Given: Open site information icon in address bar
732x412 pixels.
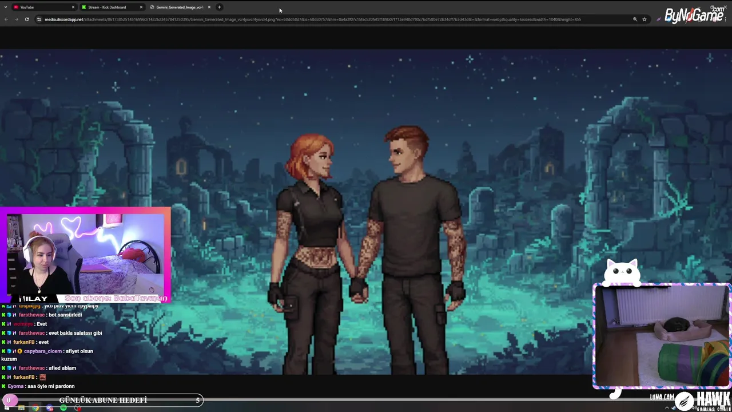Looking at the screenshot, I should click(39, 19).
